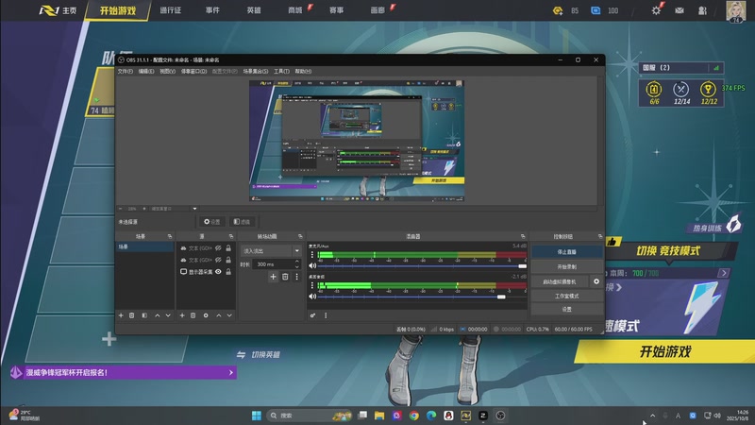The image size is (755, 425).
Task: Open the Store tab in game top bar
Action: click(295, 10)
